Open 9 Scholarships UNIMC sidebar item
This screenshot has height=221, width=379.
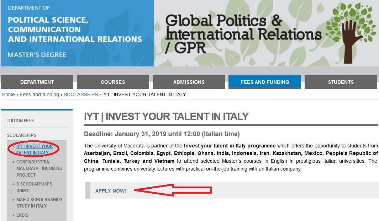point(34,187)
